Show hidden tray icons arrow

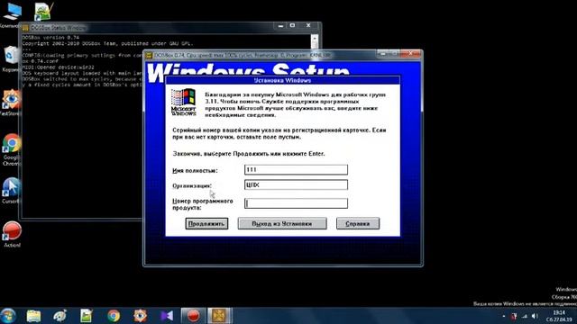click(x=504, y=316)
